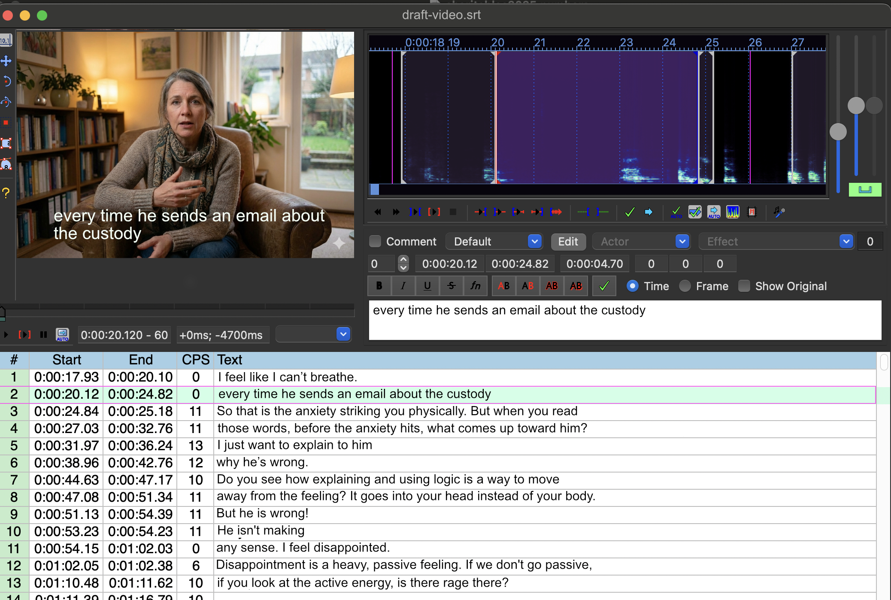891x600 pixels.
Task: Open the Edit style dialog
Action: click(568, 241)
